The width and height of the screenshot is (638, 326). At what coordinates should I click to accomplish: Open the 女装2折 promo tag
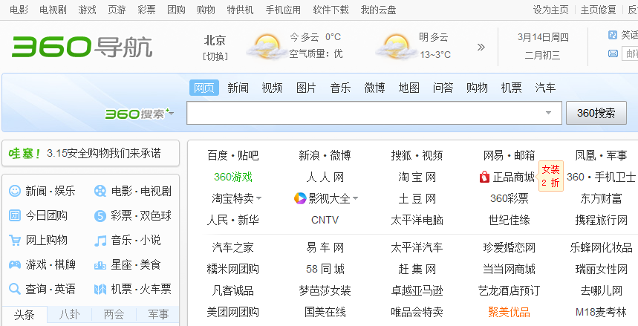[550, 176]
